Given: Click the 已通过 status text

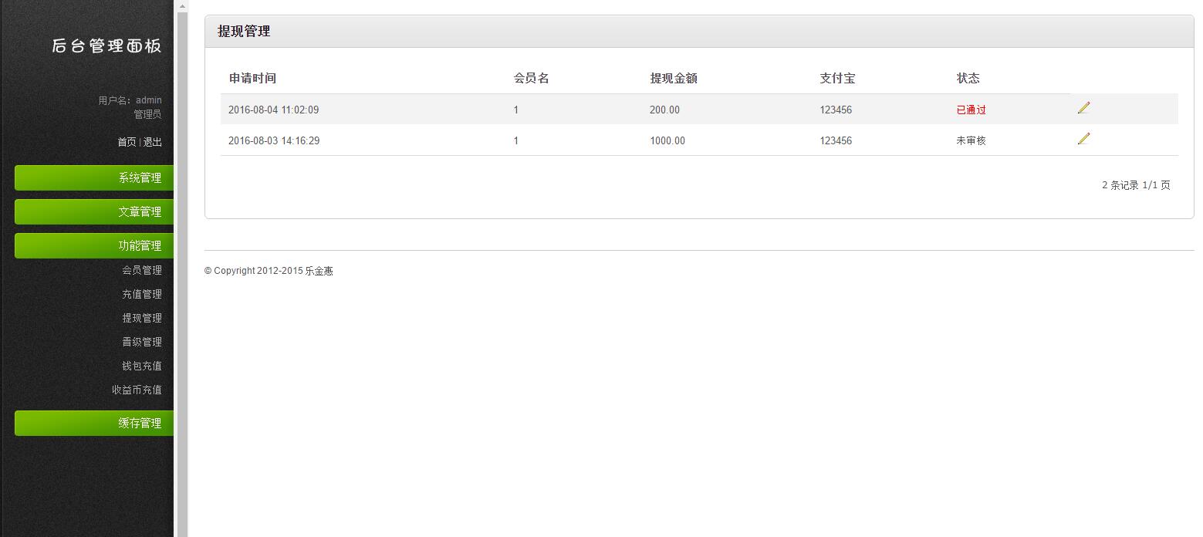Looking at the screenshot, I should point(971,110).
